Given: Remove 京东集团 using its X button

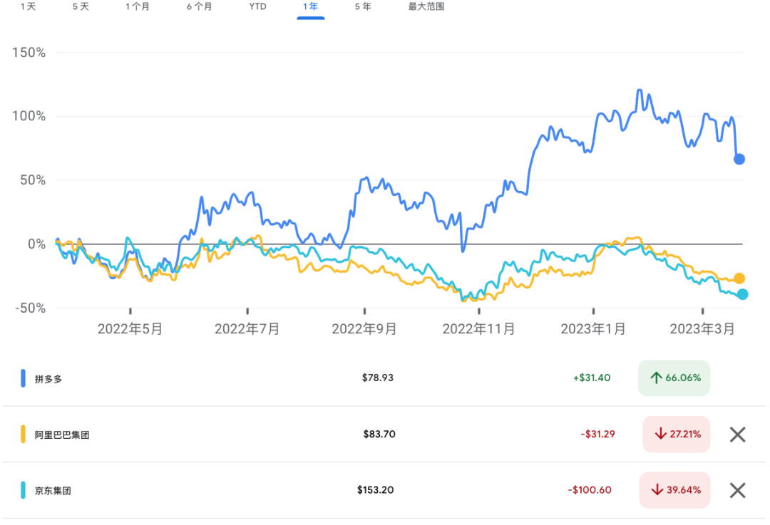Looking at the screenshot, I should (739, 490).
